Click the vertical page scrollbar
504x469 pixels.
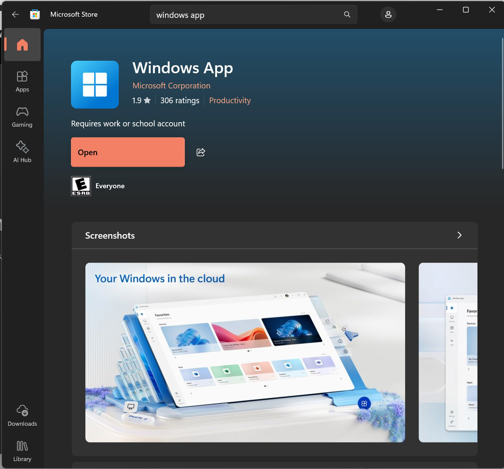[502, 102]
